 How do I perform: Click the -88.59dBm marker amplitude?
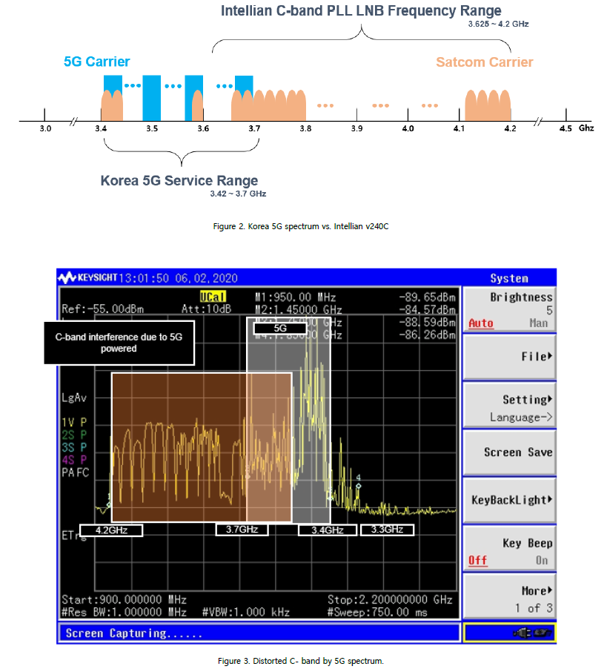click(x=427, y=322)
